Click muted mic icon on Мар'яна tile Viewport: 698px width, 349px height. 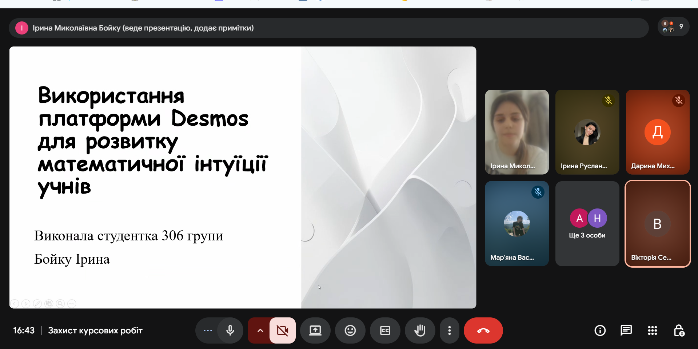pos(538,192)
